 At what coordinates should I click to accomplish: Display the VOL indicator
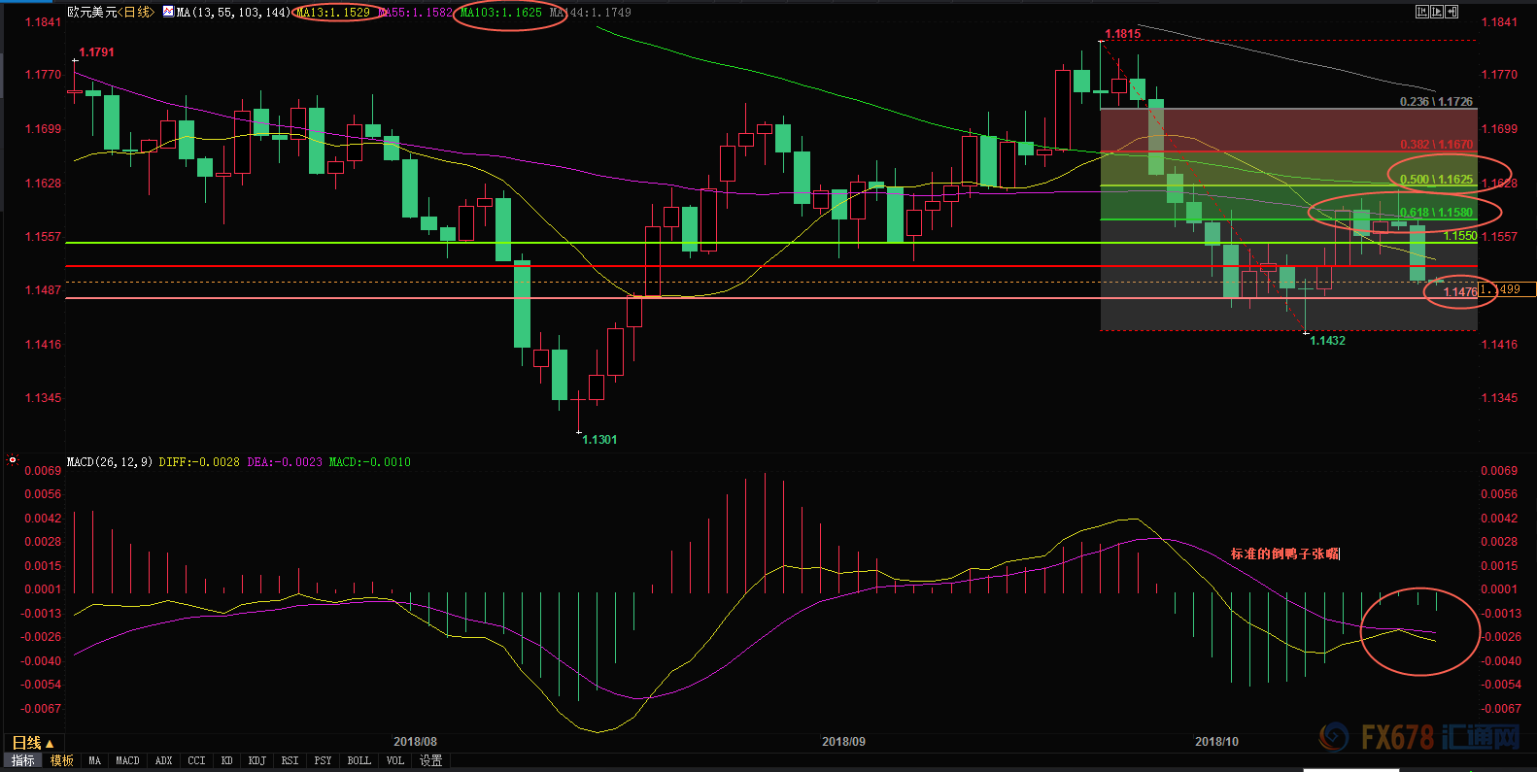point(394,760)
